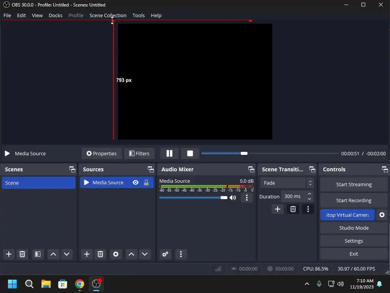
Task: Click the CPU: 86.5% status text
Action: coord(316,269)
